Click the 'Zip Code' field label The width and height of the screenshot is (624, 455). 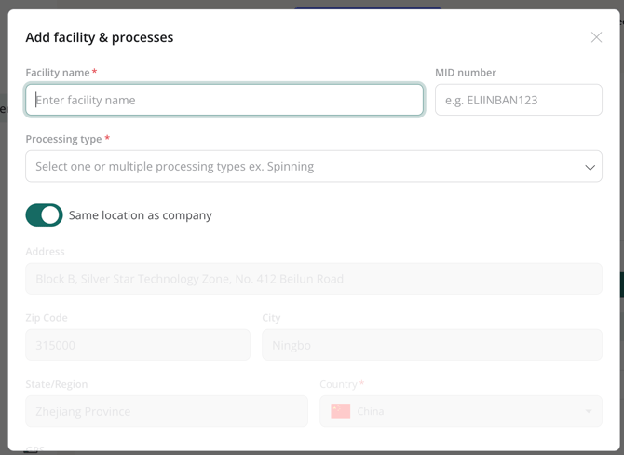coord(47,318)
